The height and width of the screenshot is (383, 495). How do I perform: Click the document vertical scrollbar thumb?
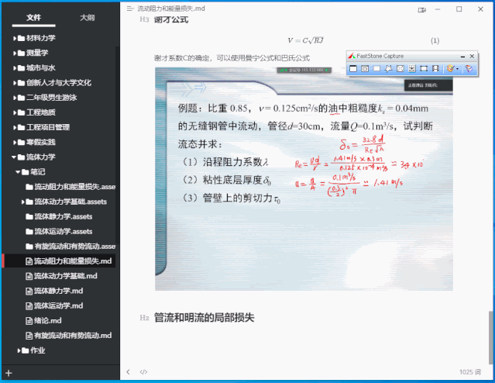click(x=490, y=337)
